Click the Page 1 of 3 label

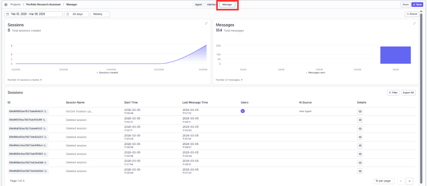coord(17,181)
